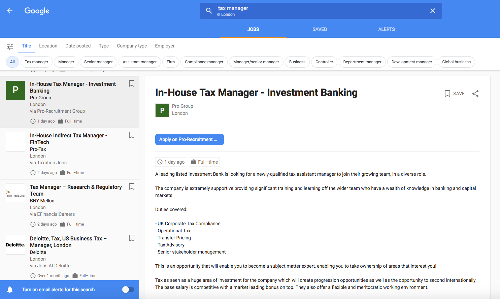Filter by Compliance manager chip

pyautogui.click(x=204, y=62)
